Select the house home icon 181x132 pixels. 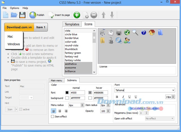click(x=152, y=33)
